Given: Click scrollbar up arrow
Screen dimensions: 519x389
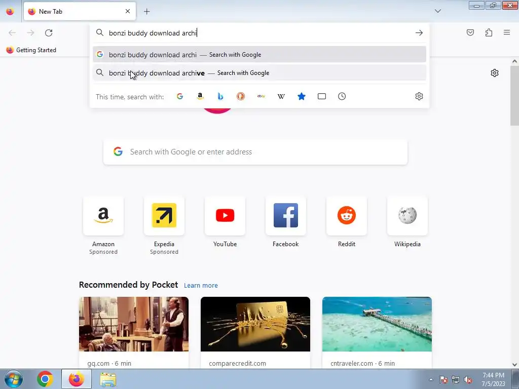Looking at the screenshot, I should 514,61.
